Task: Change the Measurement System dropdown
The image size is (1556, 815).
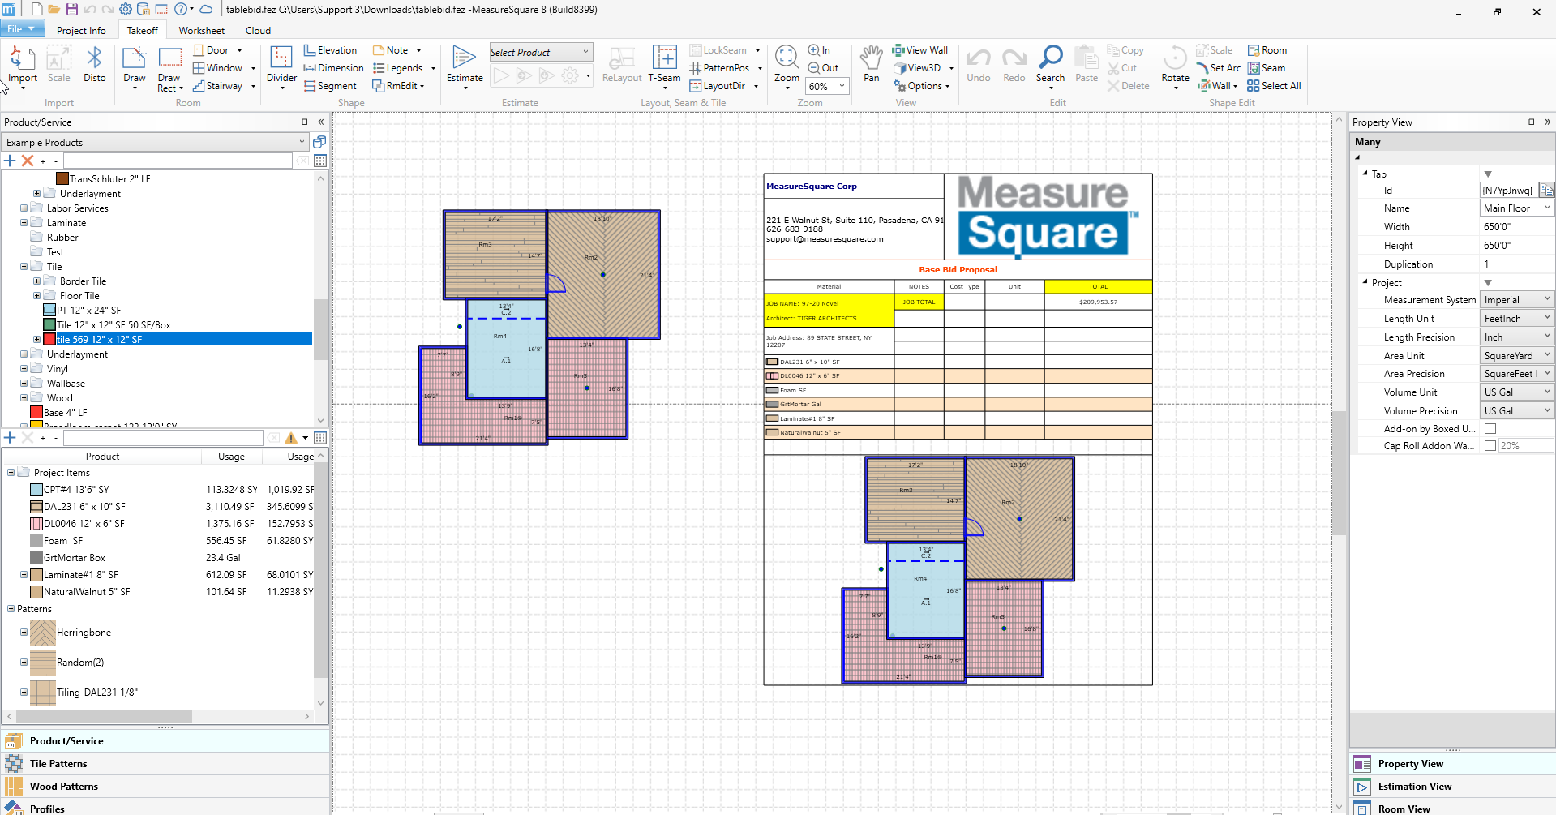Action: click(1517, 300)
